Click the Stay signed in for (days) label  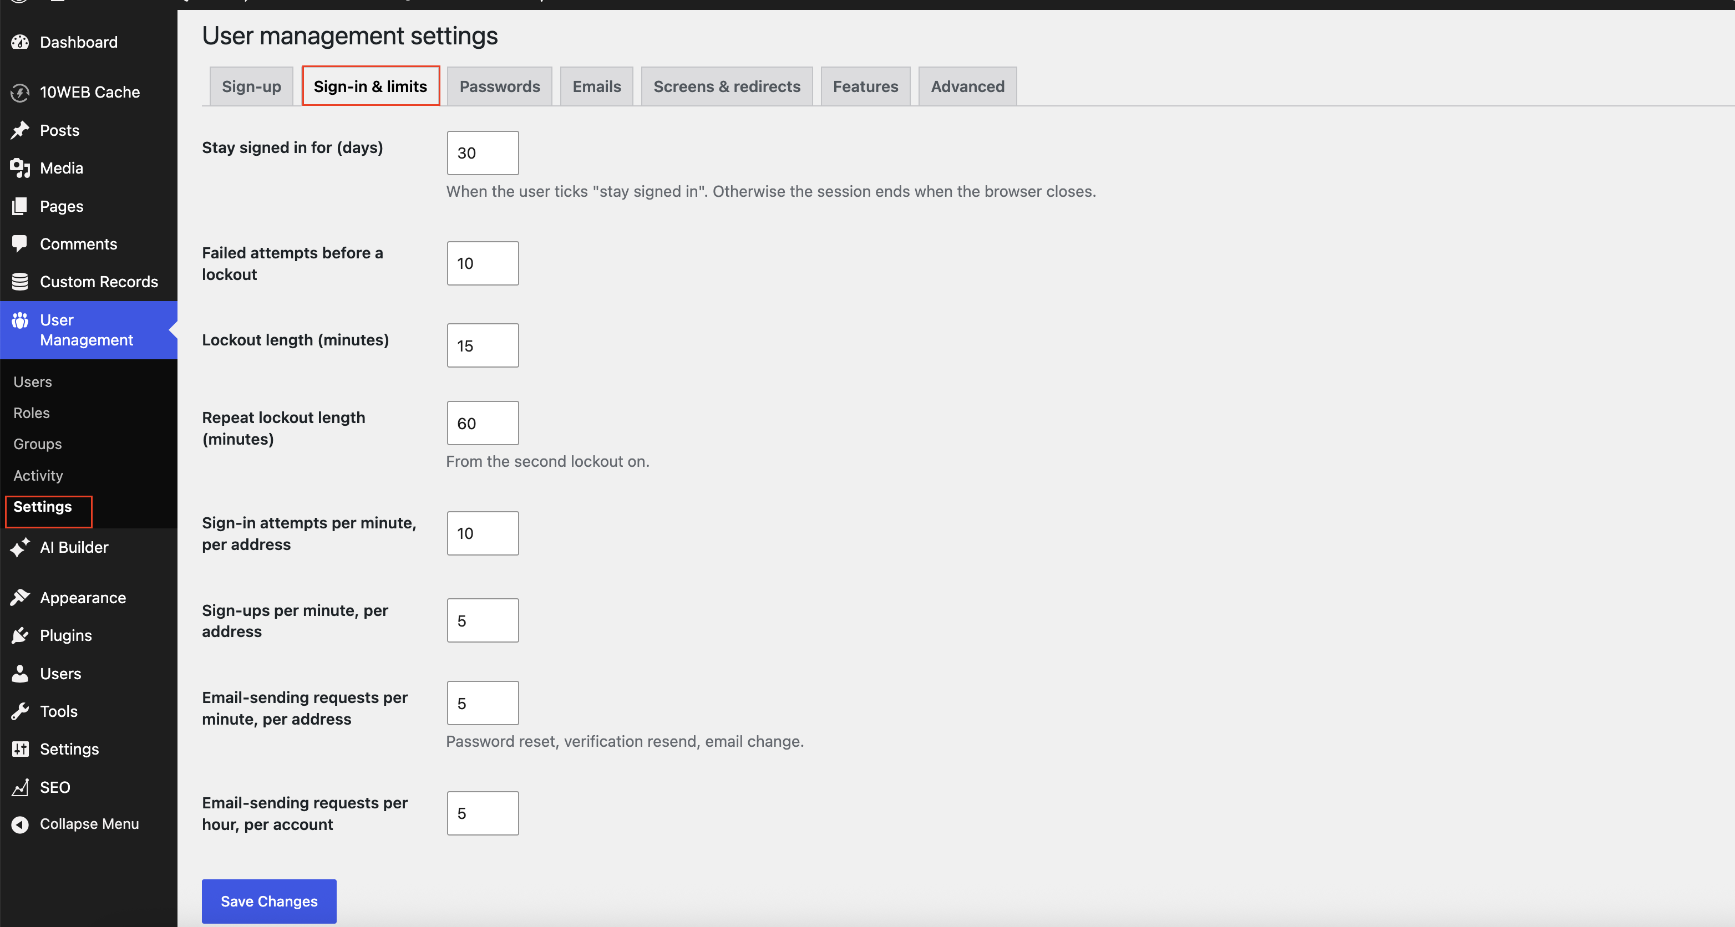292,147
